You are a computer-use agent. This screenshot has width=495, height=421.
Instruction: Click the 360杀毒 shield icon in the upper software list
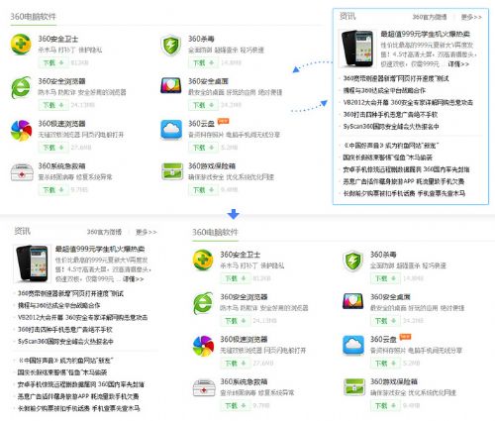tap(170, 45)
